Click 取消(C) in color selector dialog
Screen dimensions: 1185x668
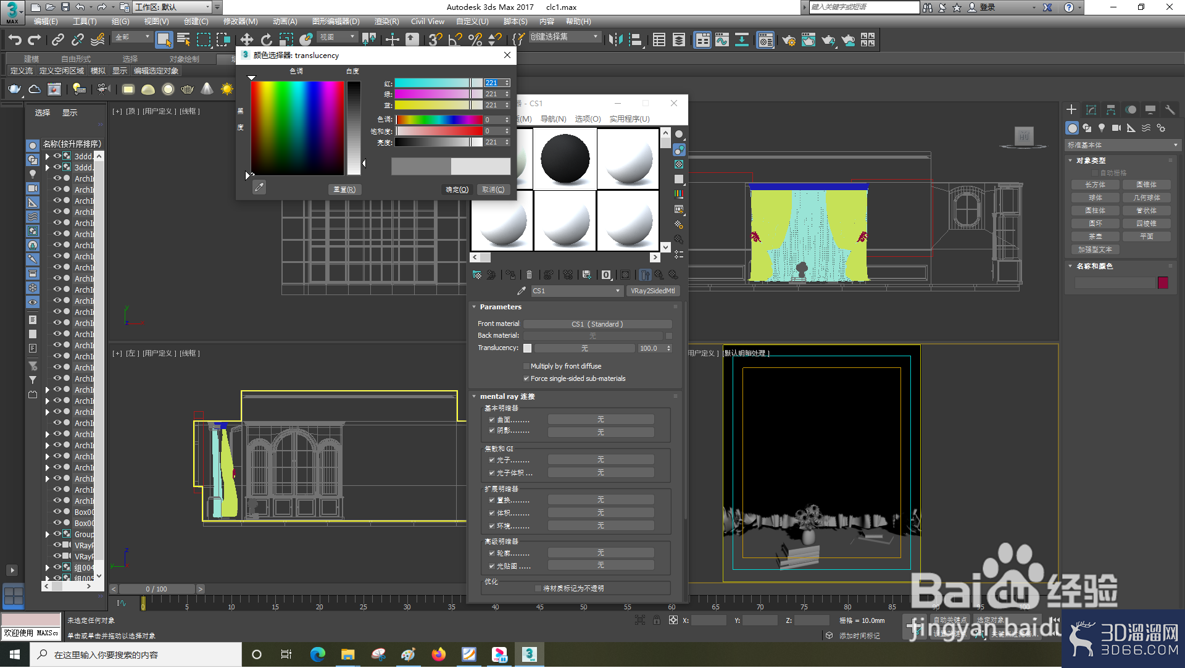[x=493, y=190]
